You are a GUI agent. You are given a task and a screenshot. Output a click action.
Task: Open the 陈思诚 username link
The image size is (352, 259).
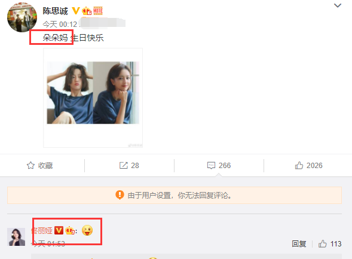55,11
